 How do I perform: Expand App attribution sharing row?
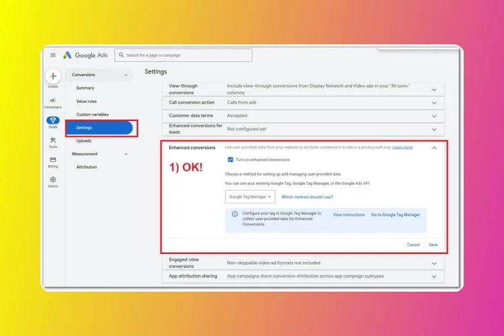click(434, 276)
